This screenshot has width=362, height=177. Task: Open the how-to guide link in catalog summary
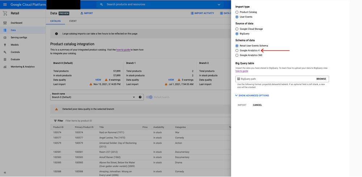[123, 50]
